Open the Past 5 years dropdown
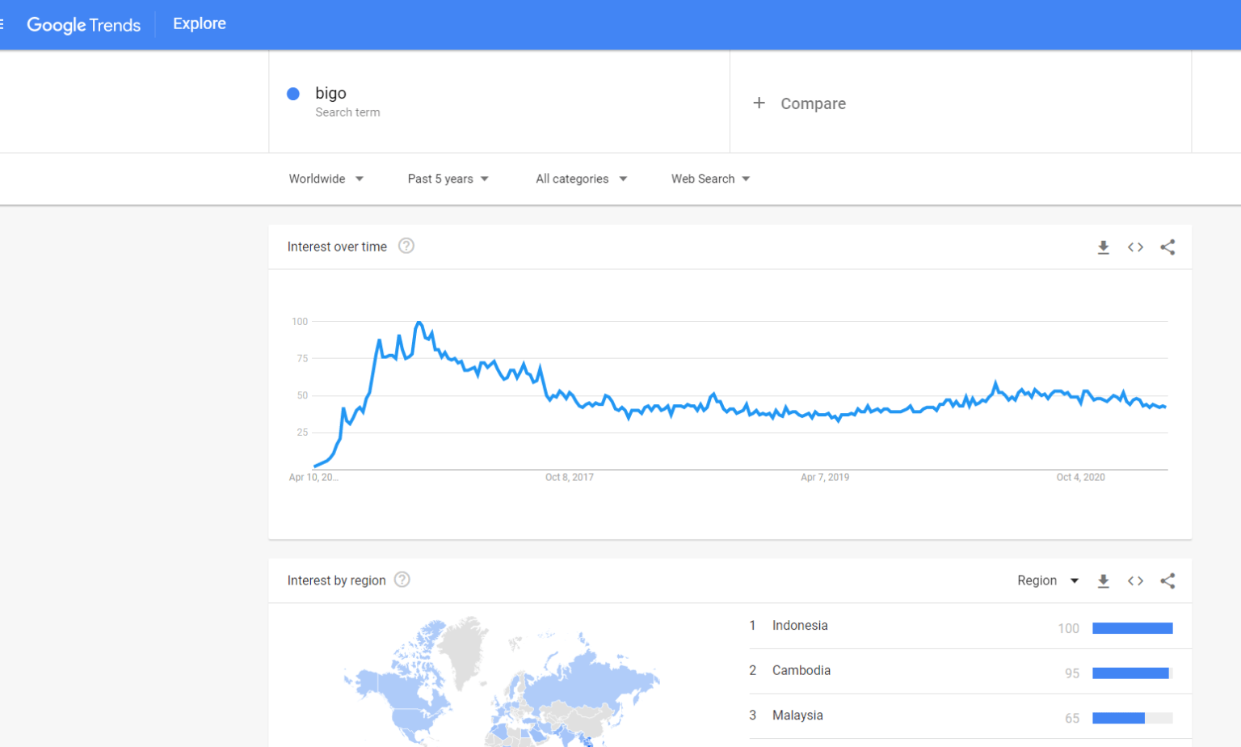Image resolution: width=1241 pixels, height=747 pixels. point(448,179)
